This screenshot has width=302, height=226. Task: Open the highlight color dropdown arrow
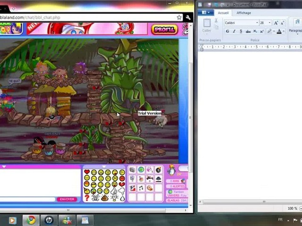[274, 31]
